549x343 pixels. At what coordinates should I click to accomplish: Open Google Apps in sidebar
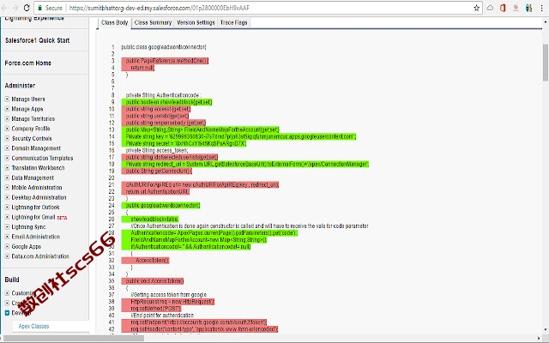pos(27,246)
